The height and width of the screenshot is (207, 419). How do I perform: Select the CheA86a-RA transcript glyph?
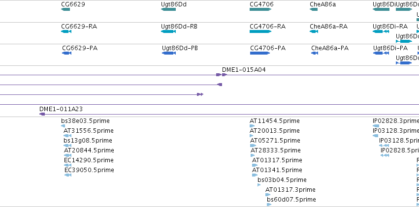click(x=314, y=31)
